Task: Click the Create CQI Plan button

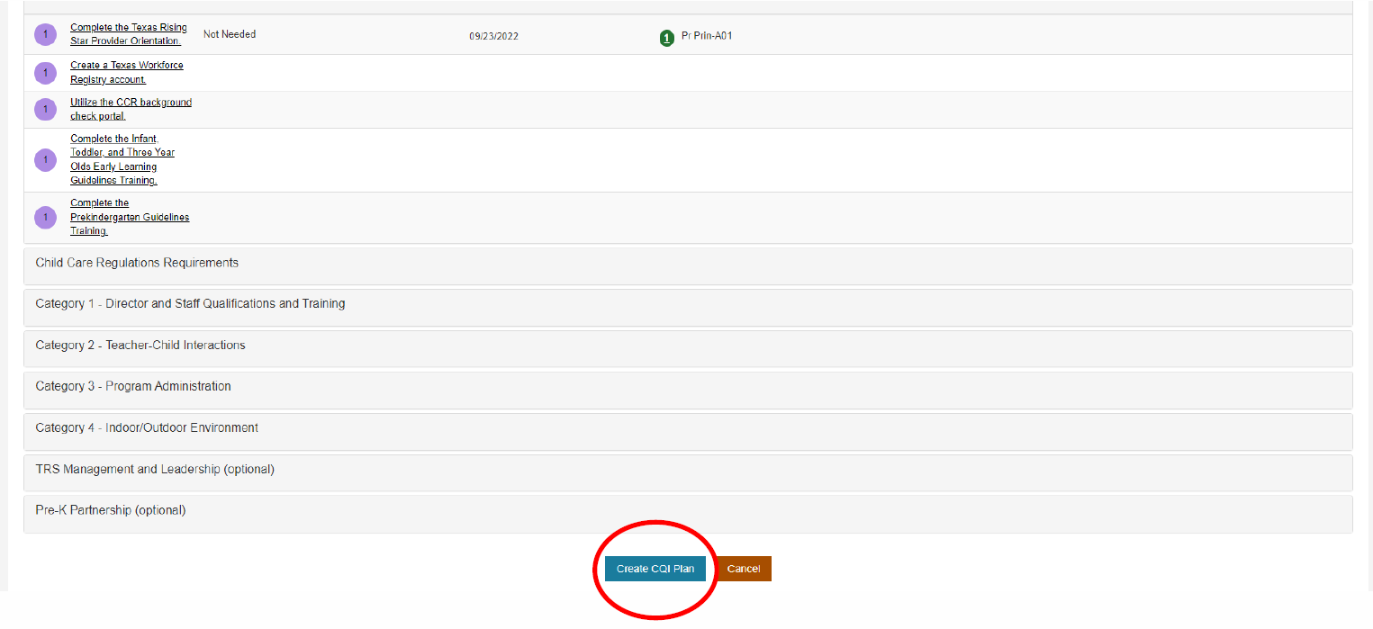Action: point(655,568)
